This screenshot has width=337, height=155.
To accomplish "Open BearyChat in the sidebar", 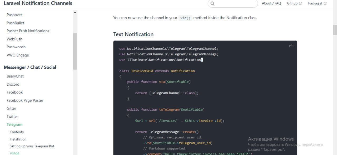I will click(x=15, y=76).
